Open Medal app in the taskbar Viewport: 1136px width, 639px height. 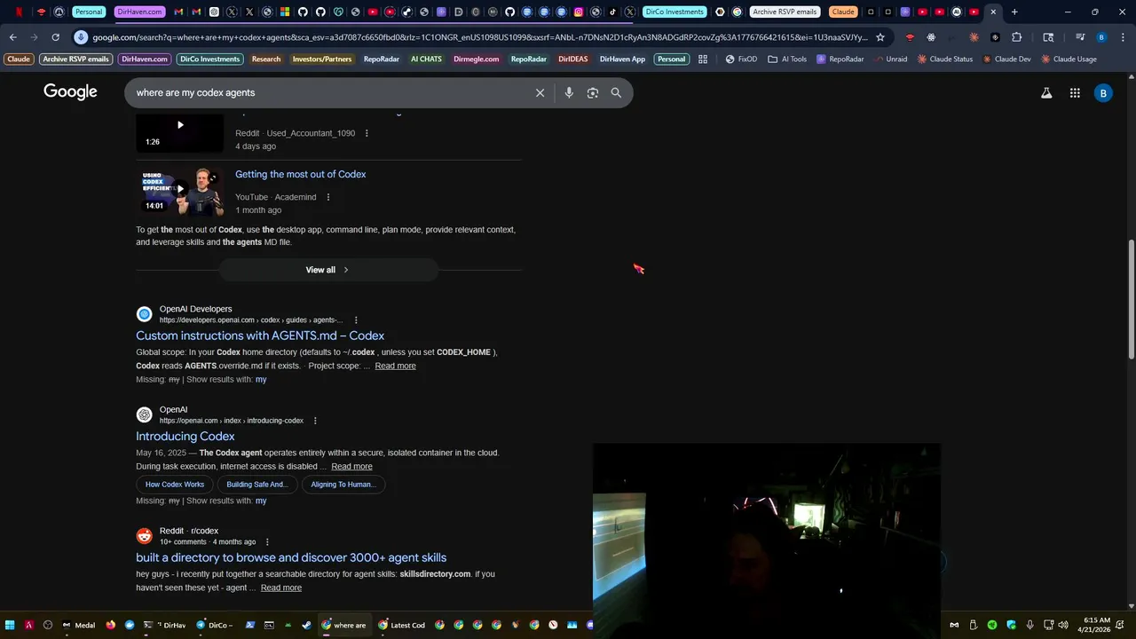pyautogui.click(x=78, y=625)
